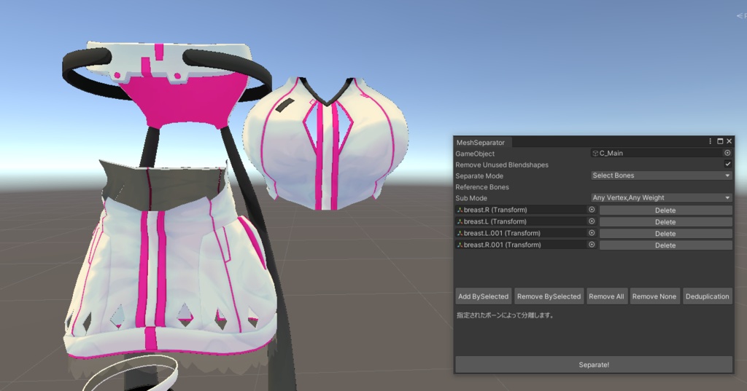This screenshot has width=747, height=391.
Task: Maximize the MeshSeparator window
Action: point(720,141)
